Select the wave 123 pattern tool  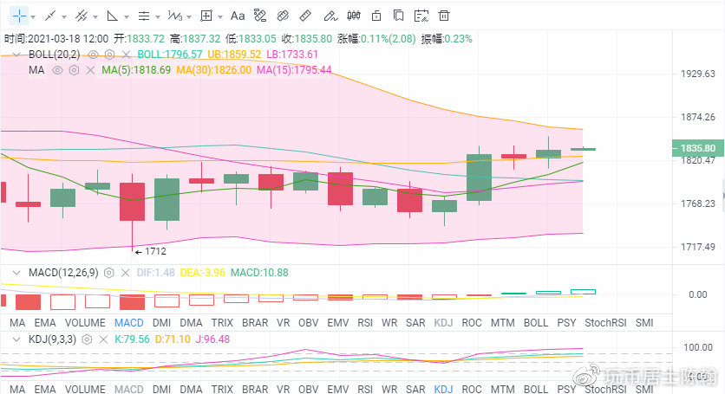(175, 16)
